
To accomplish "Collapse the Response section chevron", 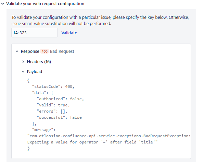I will (x=17, y=51).
